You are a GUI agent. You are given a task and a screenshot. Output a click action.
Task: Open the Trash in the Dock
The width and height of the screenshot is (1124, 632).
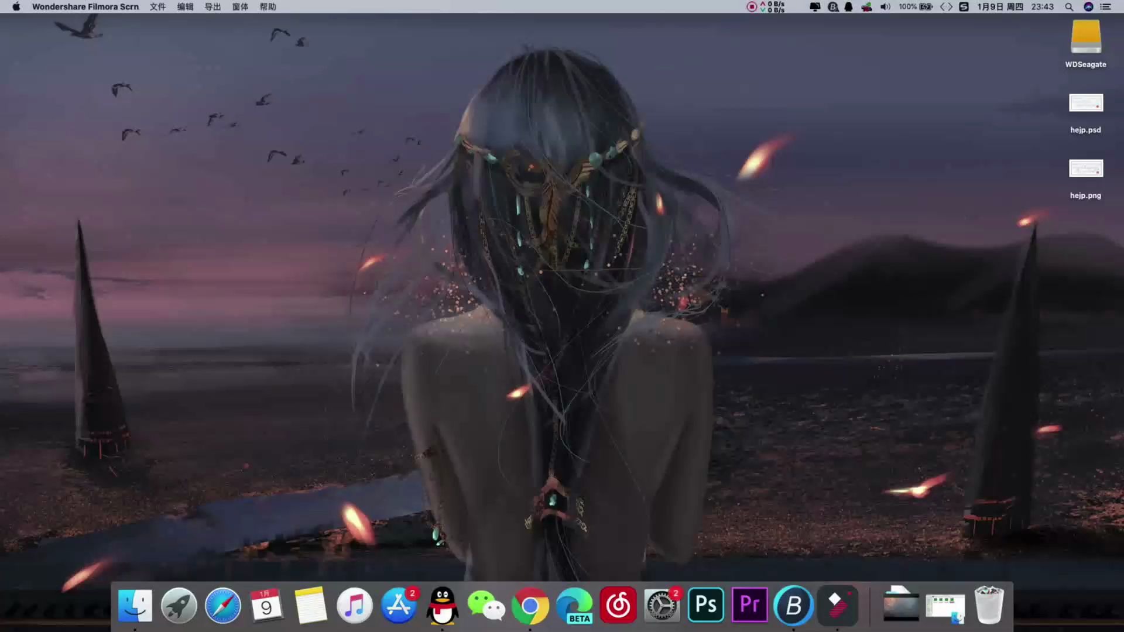pos(989,605)
